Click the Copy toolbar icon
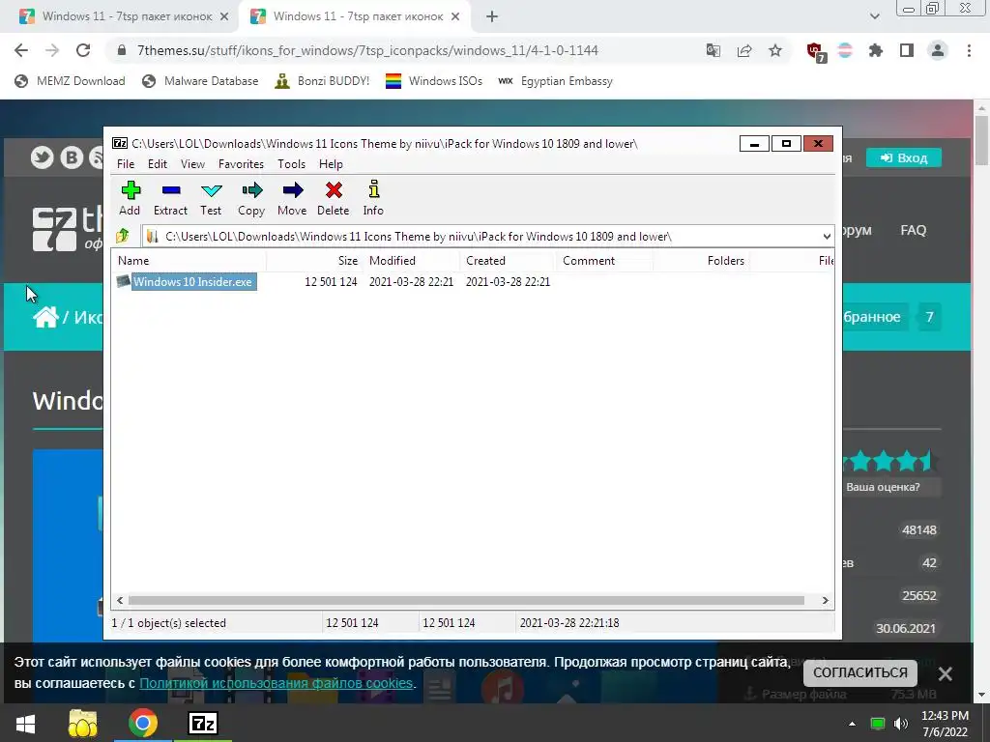Screen dimensions: 990x742 251,198
